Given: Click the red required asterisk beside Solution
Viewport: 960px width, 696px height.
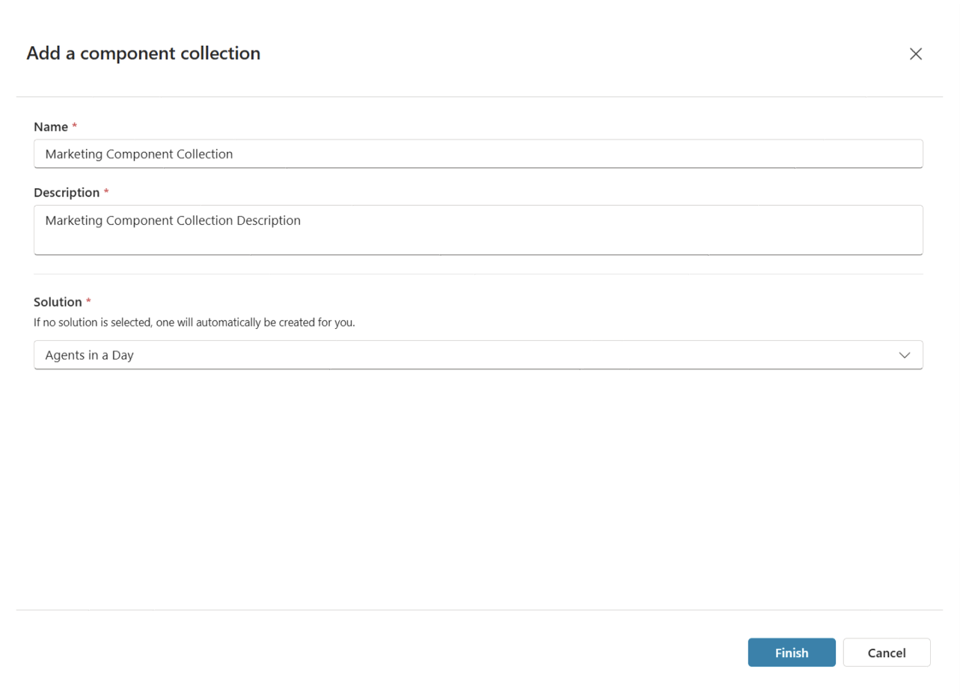Looking at the screenshot, I should coord(88,302).
